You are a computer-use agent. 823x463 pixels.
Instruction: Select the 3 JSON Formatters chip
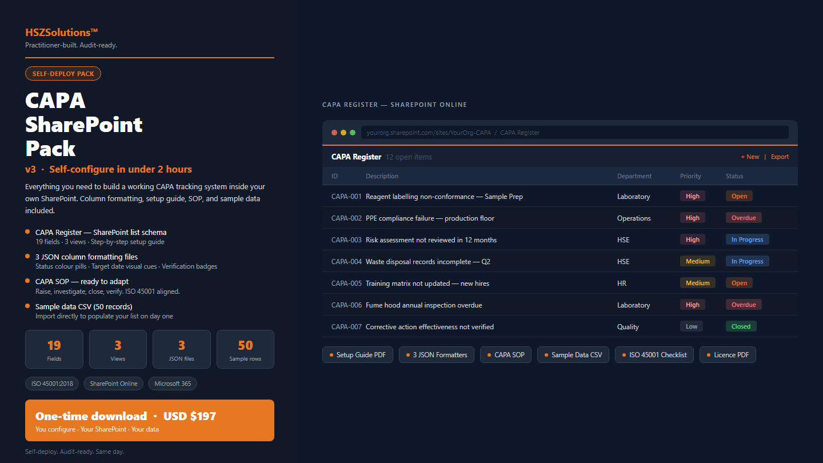[437, 355]
